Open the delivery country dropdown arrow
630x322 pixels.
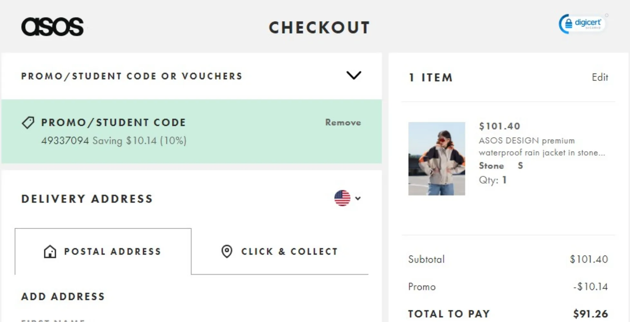[x=358, y=198]
